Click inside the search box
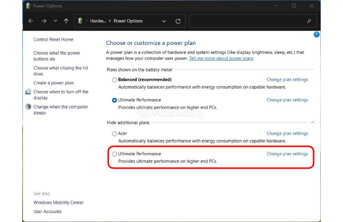The image size is (343, 222). [x=246, y=21]
